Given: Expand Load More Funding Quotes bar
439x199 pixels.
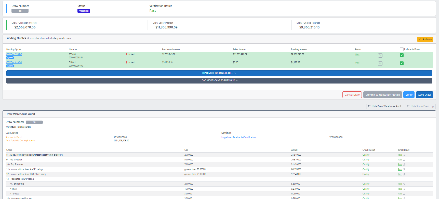Looking at the screenshot, I should pos(219,73).
